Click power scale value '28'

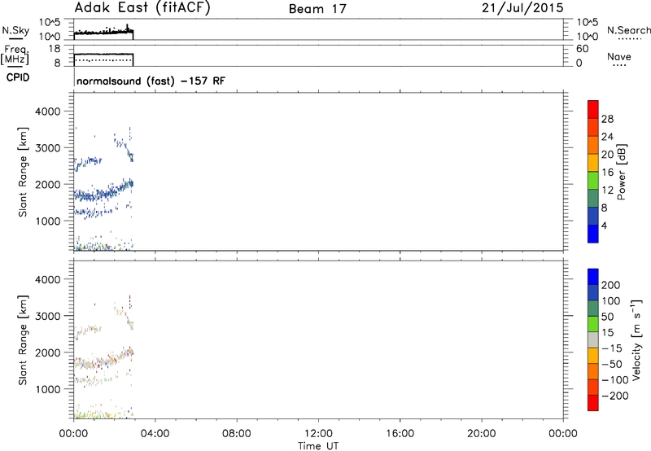607,119
